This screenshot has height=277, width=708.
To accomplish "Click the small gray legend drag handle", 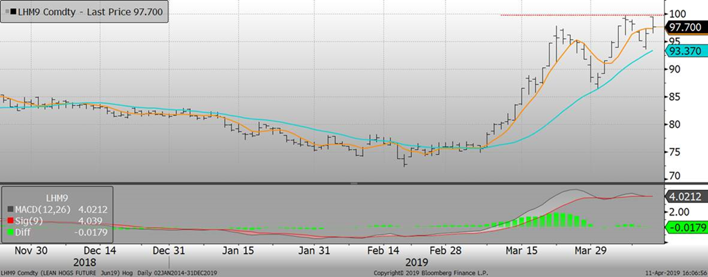I will [x=6, y=12].
